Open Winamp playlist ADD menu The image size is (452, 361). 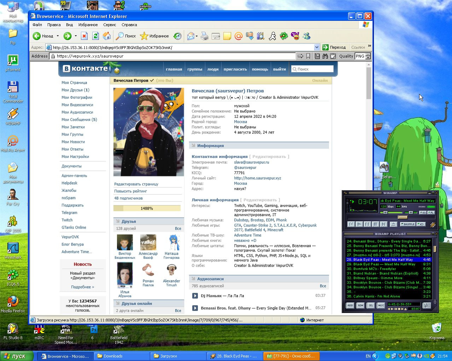(350, 306)
